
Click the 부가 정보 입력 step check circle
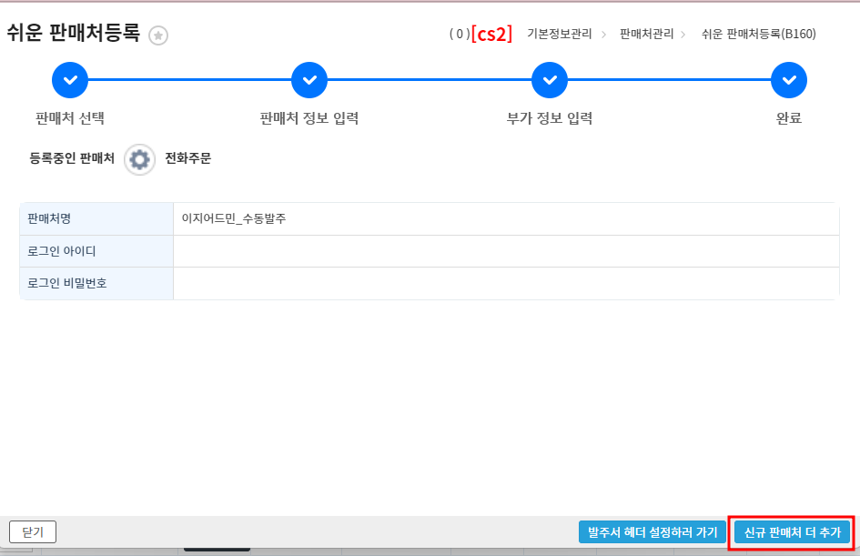pos(550,80)
